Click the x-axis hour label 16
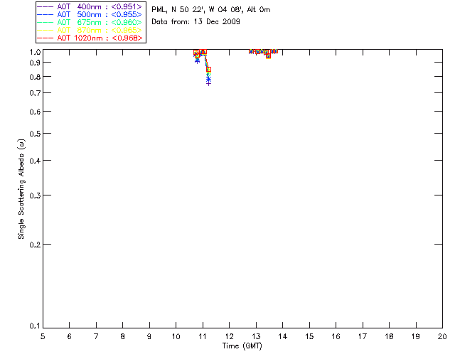 tap(336, 336)
